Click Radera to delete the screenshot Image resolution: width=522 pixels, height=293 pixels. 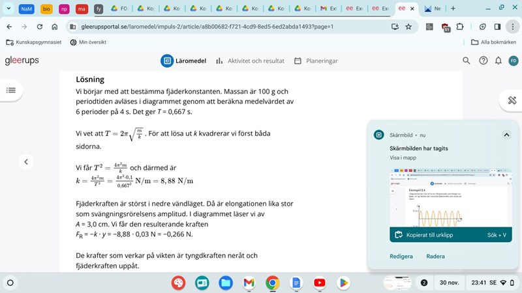435,257
